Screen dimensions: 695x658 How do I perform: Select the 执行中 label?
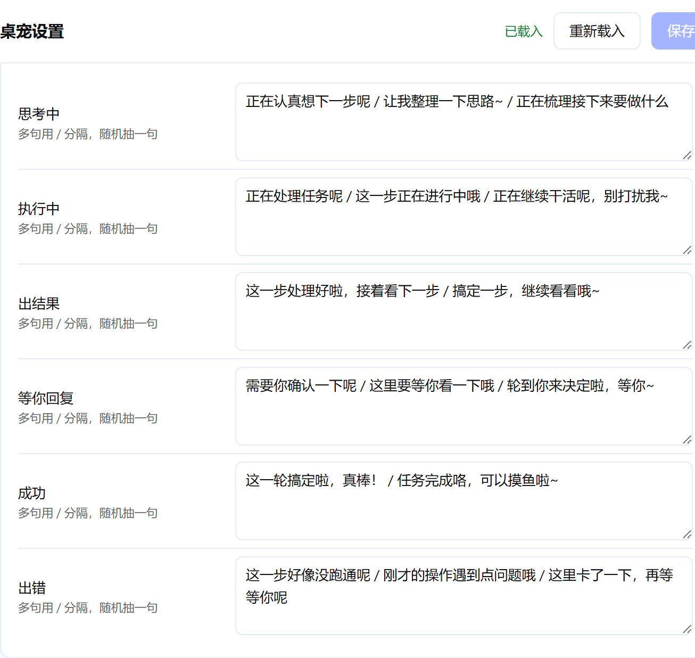coord(39,209)
